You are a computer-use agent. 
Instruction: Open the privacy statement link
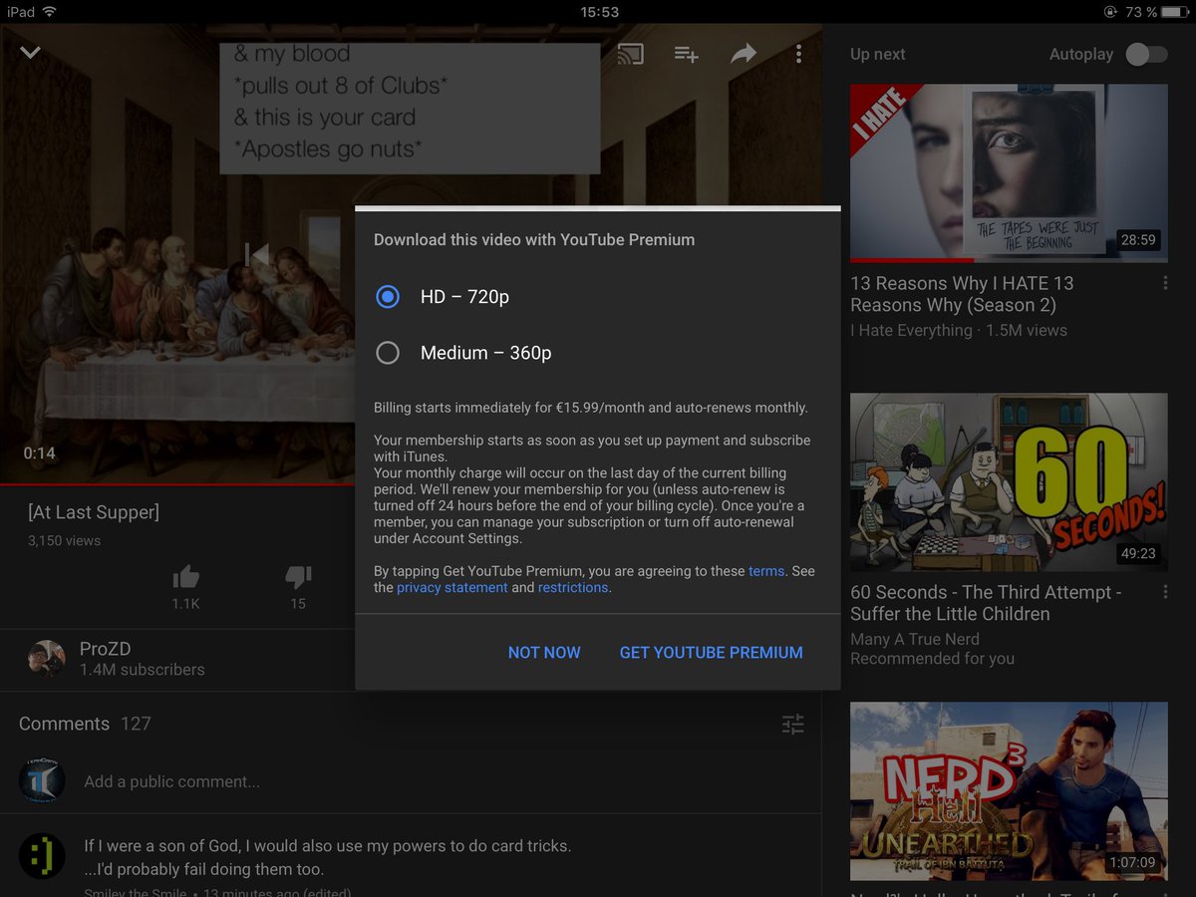[452, 588]
